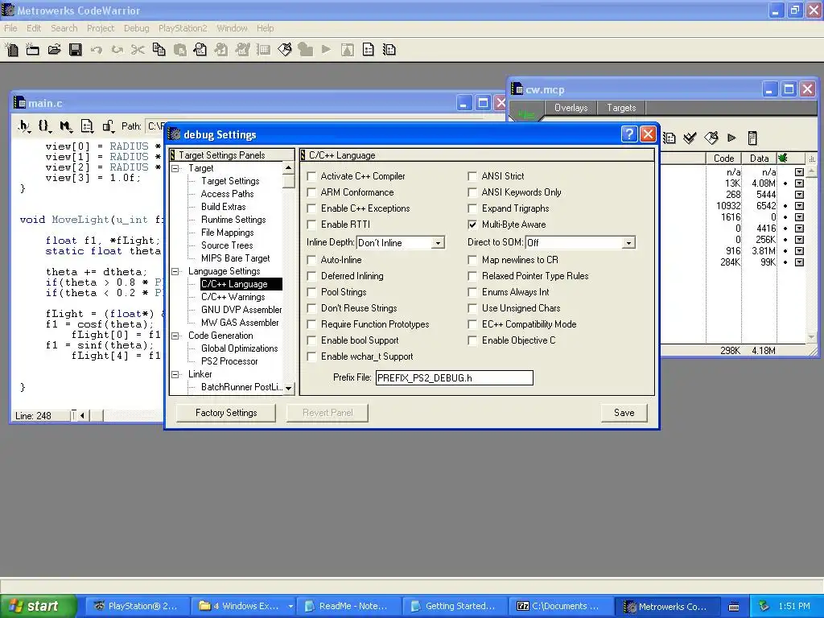The image size is (824, 618).
Task: Click the Cut scissors toolbar icon
Action: point(138,50)
